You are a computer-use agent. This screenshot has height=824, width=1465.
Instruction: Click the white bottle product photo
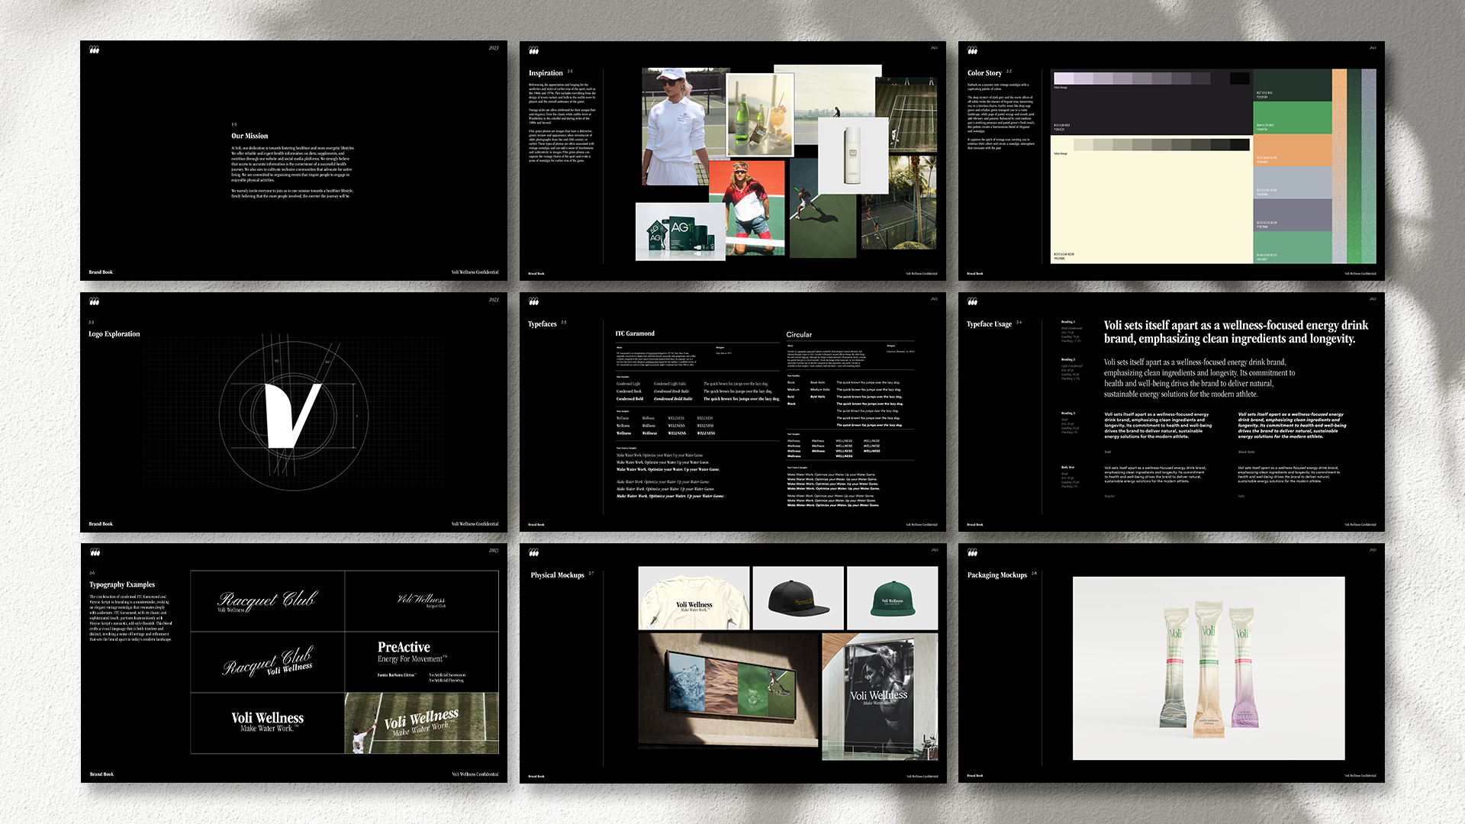[853, 156]
